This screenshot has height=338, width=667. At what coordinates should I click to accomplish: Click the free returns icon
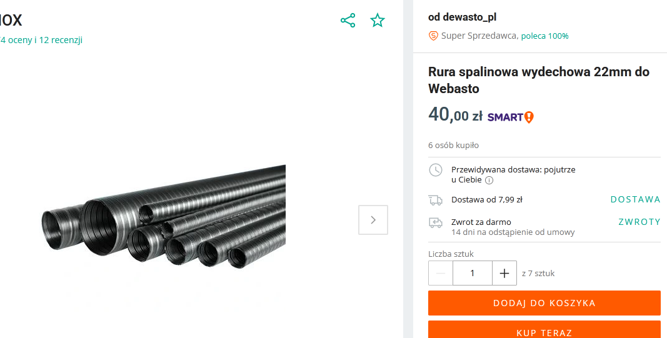pyautogui.click(x=435, y=222)
